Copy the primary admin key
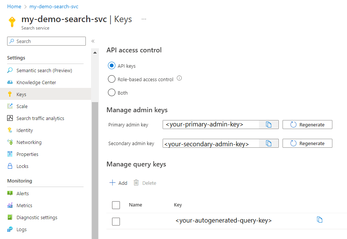The height and width of the screenshot is (239, 347). click(x=269, y=125)
